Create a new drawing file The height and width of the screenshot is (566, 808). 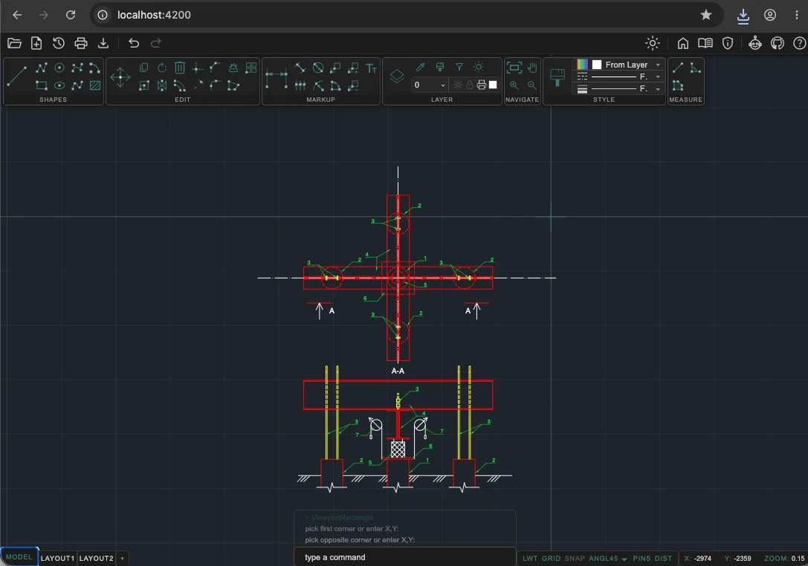(36, 43)
